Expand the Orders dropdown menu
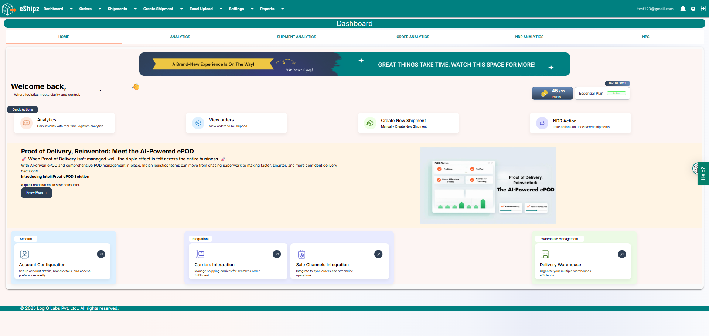 pyautogui.click(x=100, y=9)
